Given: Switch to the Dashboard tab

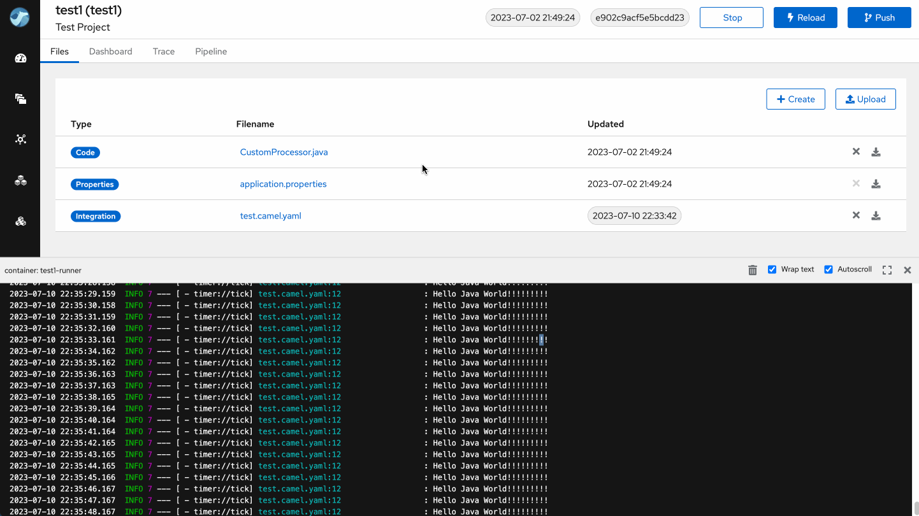Looking at the screenshot, I should point(110,52).
